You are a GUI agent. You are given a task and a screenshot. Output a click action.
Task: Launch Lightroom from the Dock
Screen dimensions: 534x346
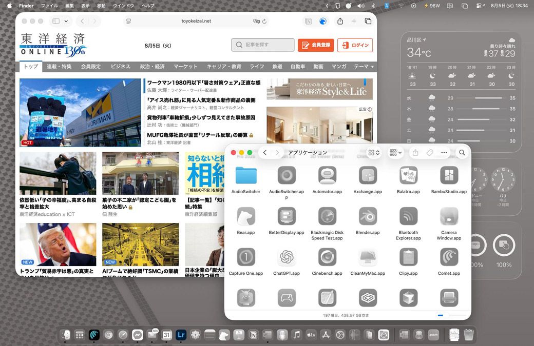pos(181,335)
